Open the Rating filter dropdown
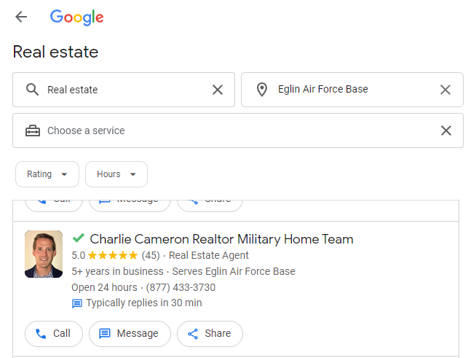The height and width of the screenshot is (358, 476). 47,174
